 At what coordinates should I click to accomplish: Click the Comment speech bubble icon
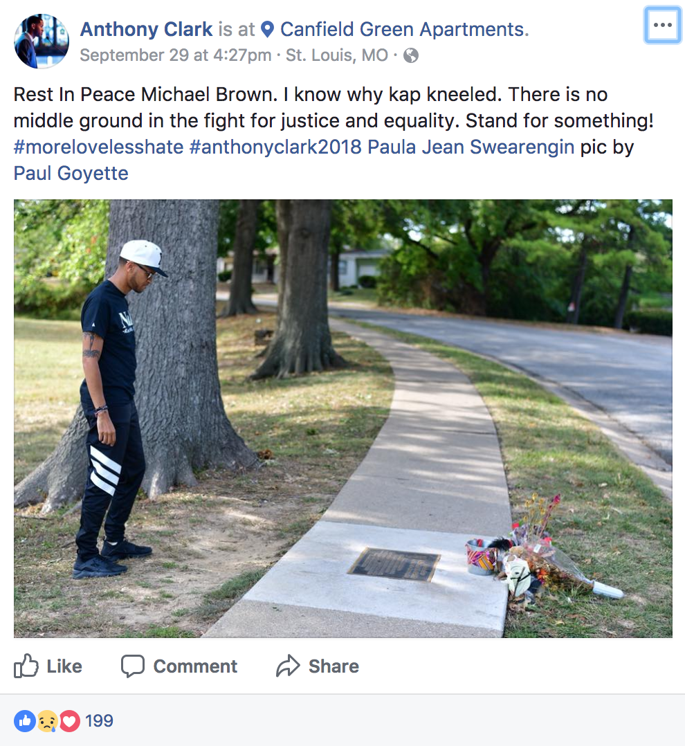click(x=133, y=666)
